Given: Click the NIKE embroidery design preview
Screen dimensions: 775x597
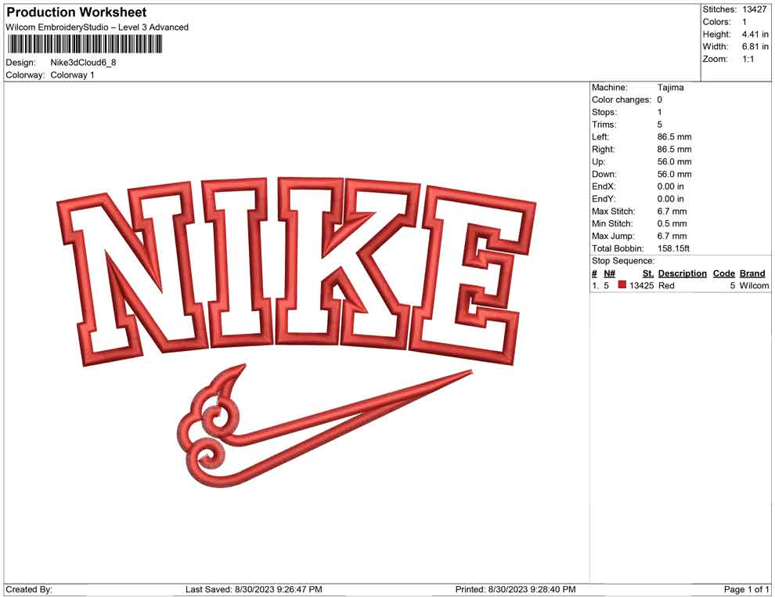Looking at the screenshot, I should point(297,331).
